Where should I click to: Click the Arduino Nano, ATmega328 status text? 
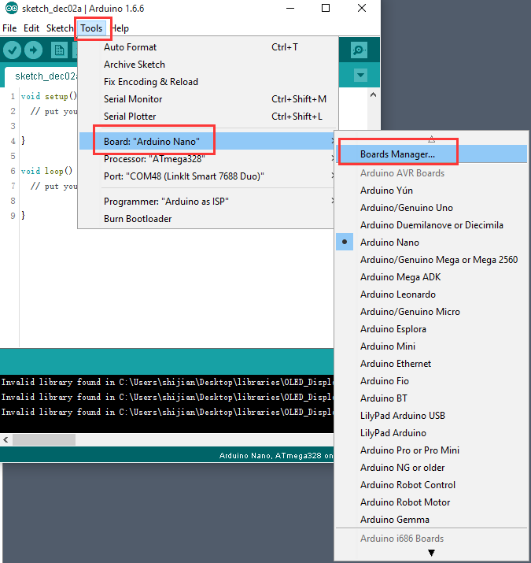(276, 456)
